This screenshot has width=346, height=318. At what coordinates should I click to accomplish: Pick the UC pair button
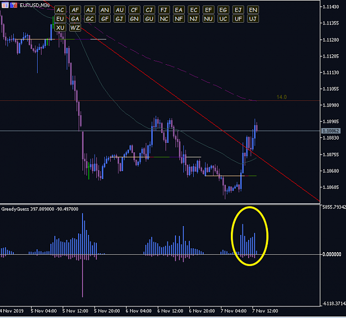pyautogui.click(x=223, y=19)
